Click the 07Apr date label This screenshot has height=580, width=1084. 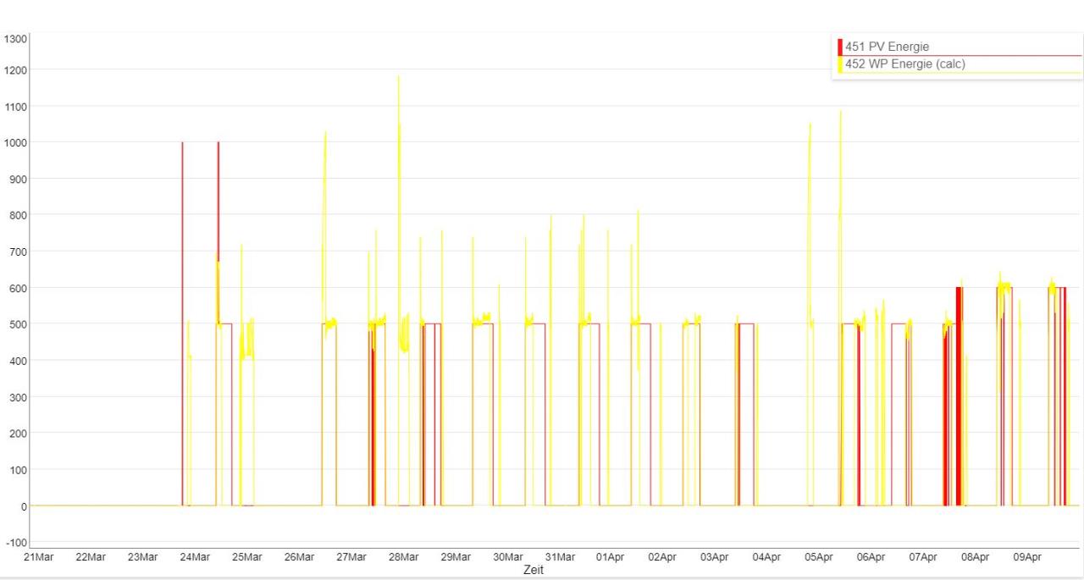pos(922,557)
